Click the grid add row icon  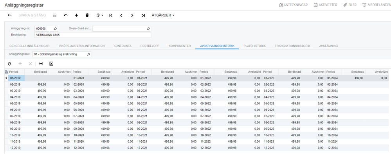pyautogui.click(x=20, y=64)
